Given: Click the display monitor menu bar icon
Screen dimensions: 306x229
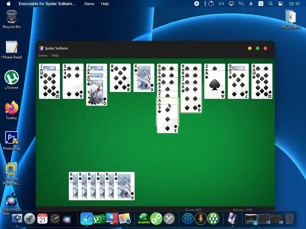Looking at the screenshot, I should point(231,4).
